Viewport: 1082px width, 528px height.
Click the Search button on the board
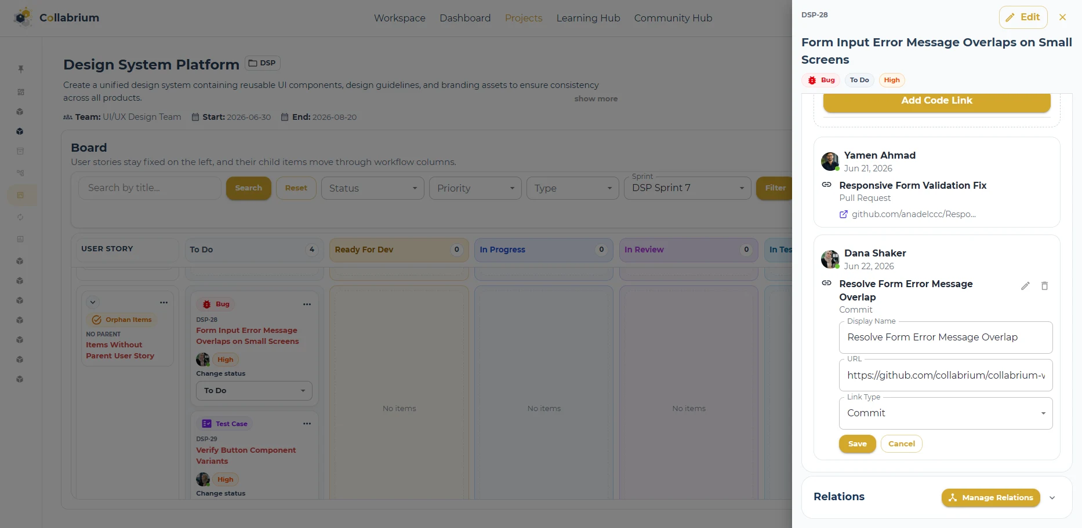(249, 188)
